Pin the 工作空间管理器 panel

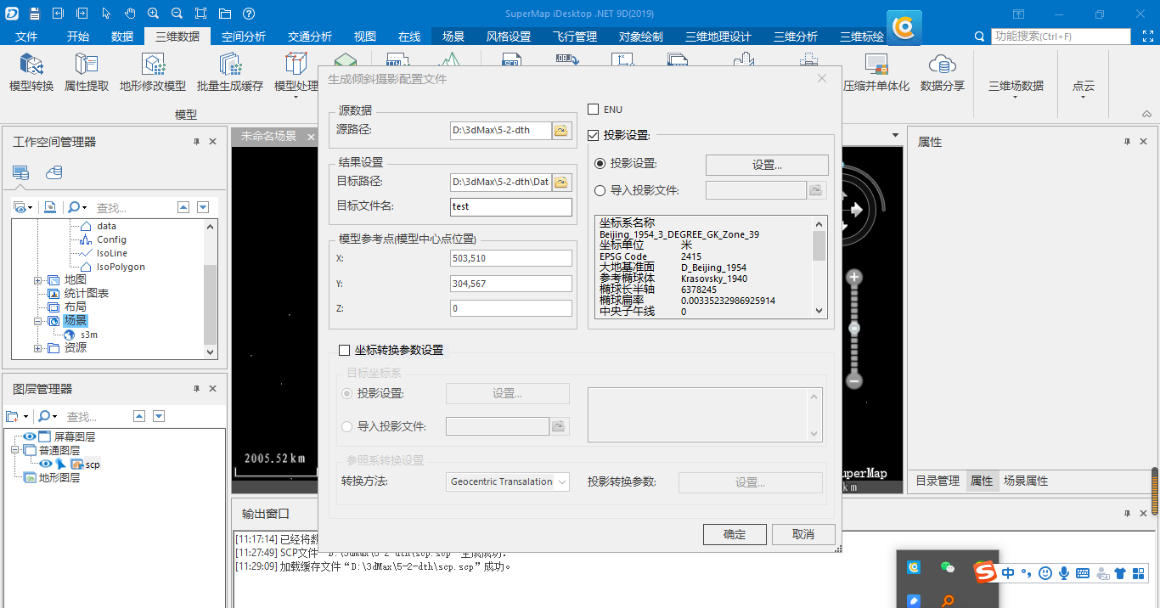(x=197, y=142)
